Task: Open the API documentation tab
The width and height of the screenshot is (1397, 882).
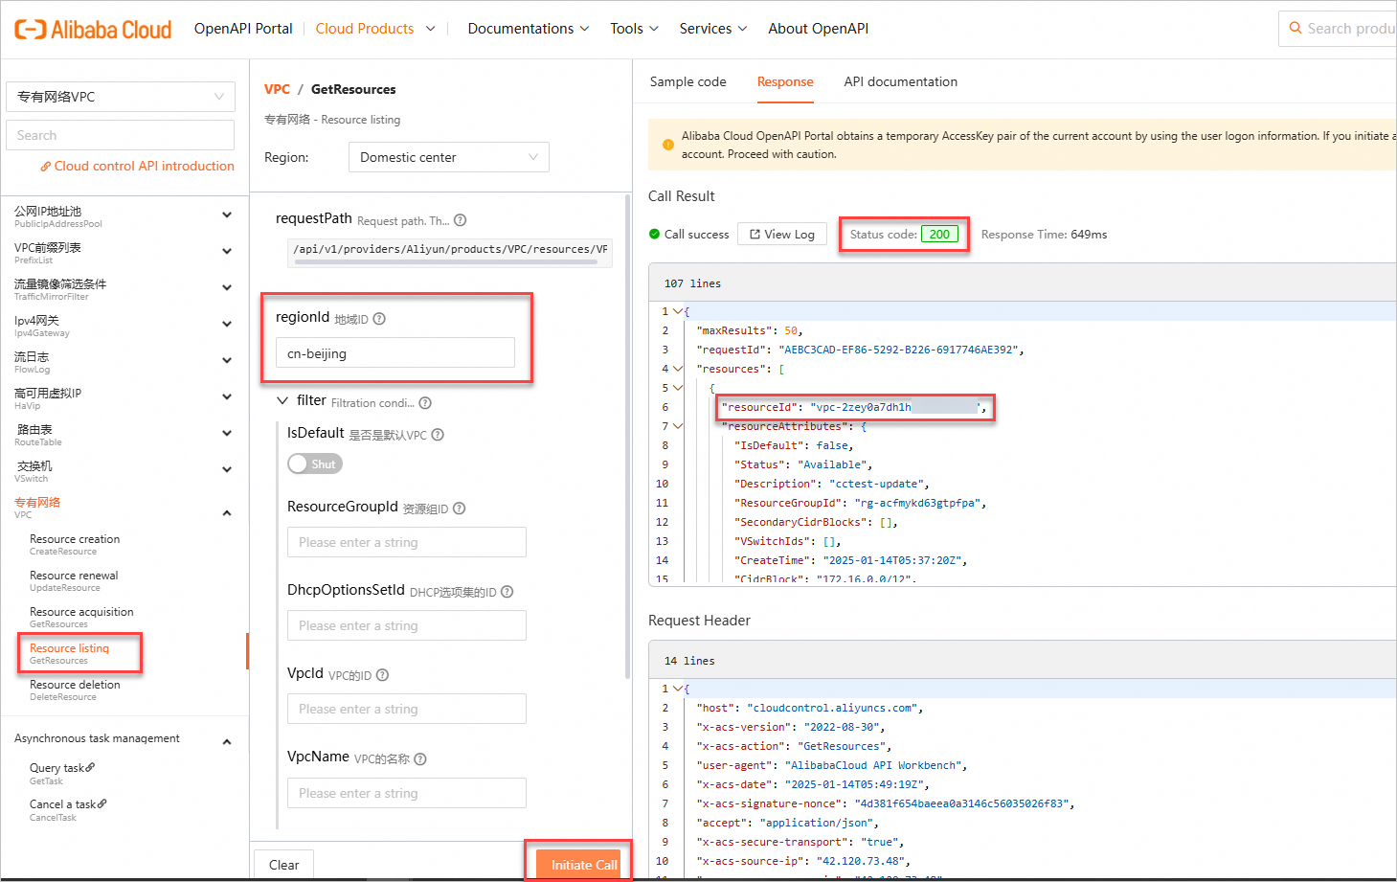Action: [900, 81]
